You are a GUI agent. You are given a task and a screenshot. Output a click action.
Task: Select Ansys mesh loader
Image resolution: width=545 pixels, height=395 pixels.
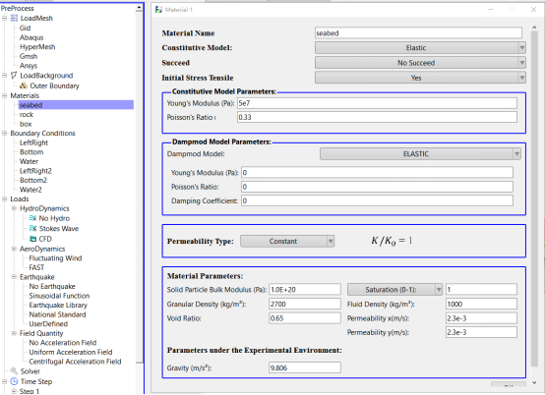pos(29,65)
